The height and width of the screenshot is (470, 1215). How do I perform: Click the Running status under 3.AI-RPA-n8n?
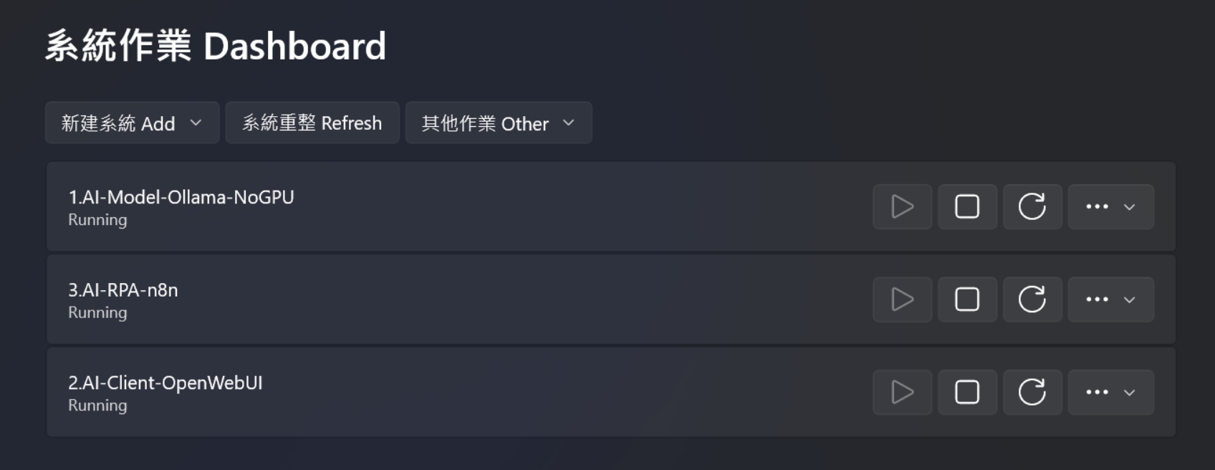coord(97,313)
